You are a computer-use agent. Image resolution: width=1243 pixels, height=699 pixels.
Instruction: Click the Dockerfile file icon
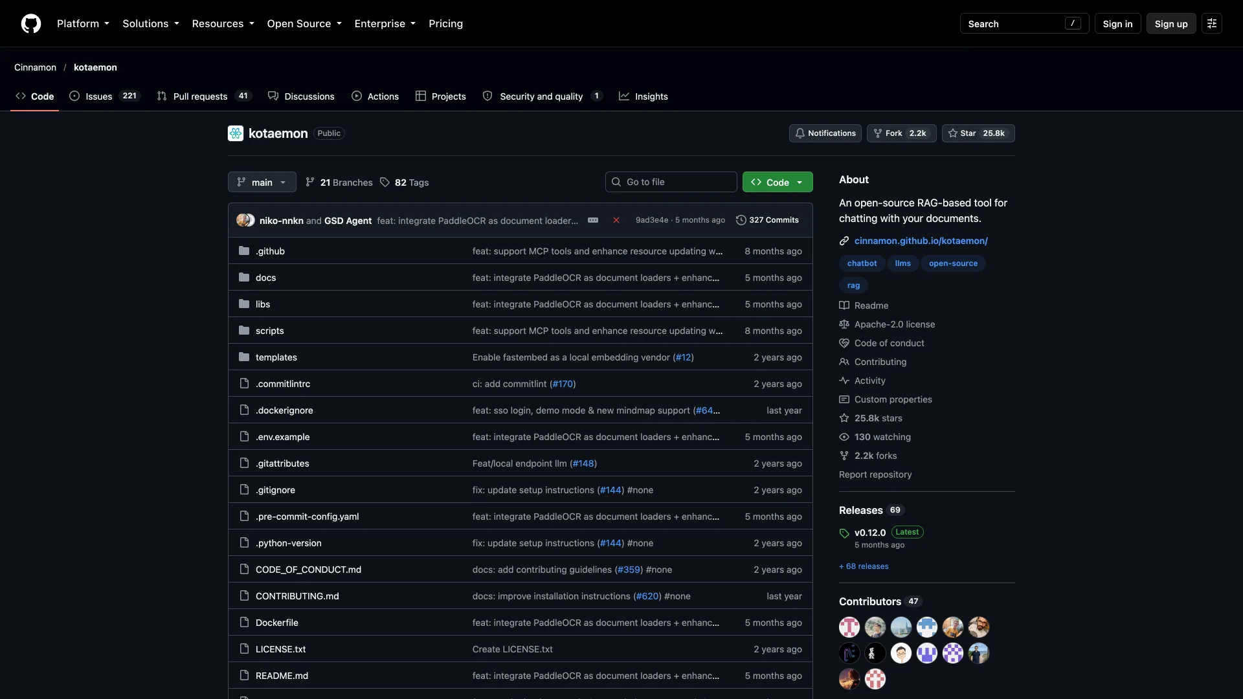pos(244,623)
